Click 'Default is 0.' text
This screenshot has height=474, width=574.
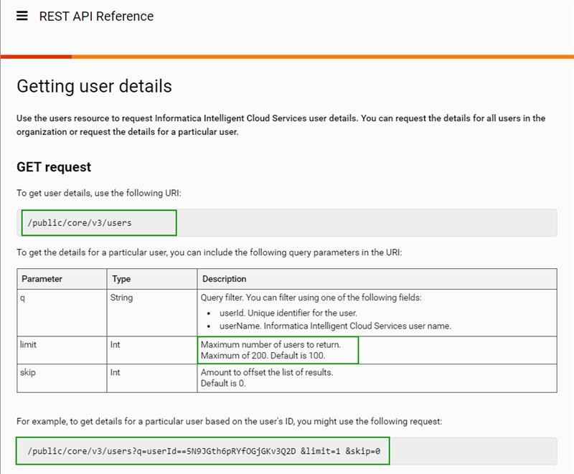pyautogui.click(x=223, y=384)
